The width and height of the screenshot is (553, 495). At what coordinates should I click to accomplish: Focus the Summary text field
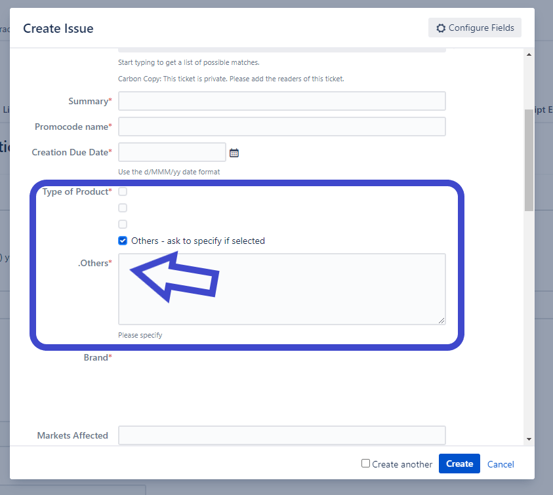point(281,101)
